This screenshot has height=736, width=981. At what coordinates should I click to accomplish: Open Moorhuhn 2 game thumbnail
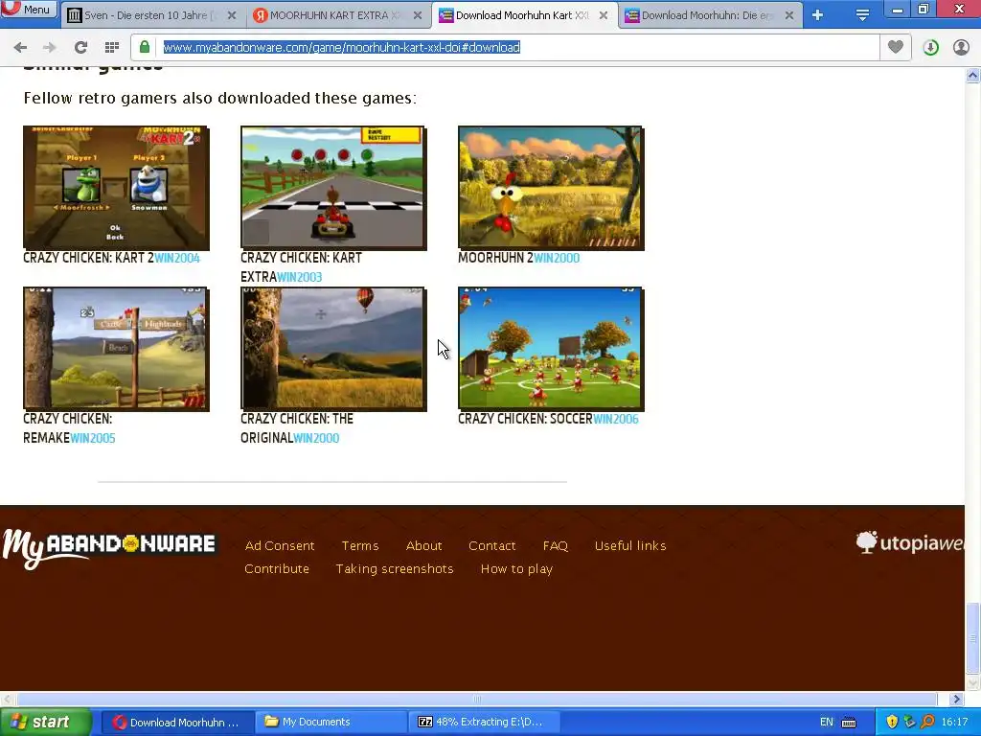[x=551, y=188]
